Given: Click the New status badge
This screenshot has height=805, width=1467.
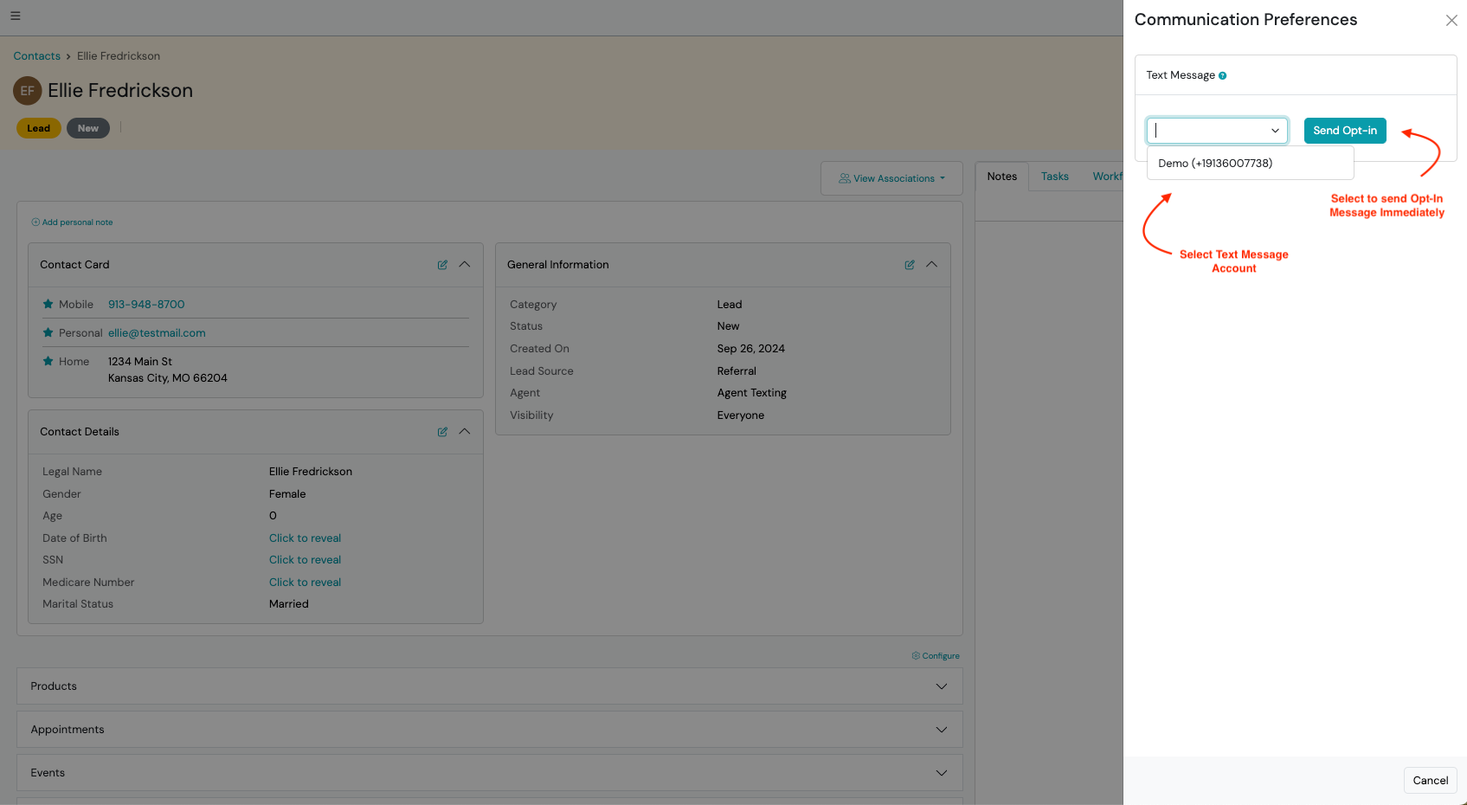Looking at the screenshot, I should pyautogui.click(x=88, y=128).
